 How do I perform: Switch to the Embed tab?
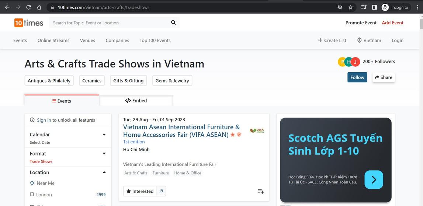[x=136, y=101]
